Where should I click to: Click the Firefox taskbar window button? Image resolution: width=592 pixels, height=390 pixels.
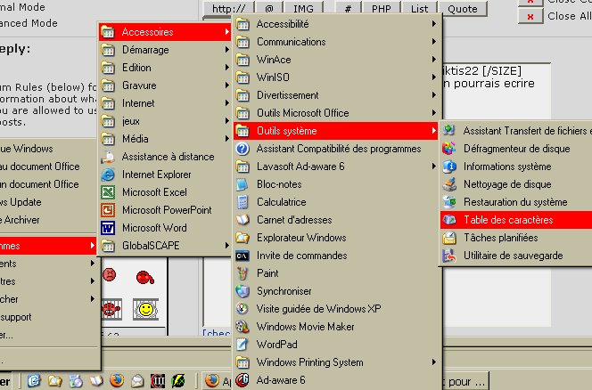coord(218,381)
